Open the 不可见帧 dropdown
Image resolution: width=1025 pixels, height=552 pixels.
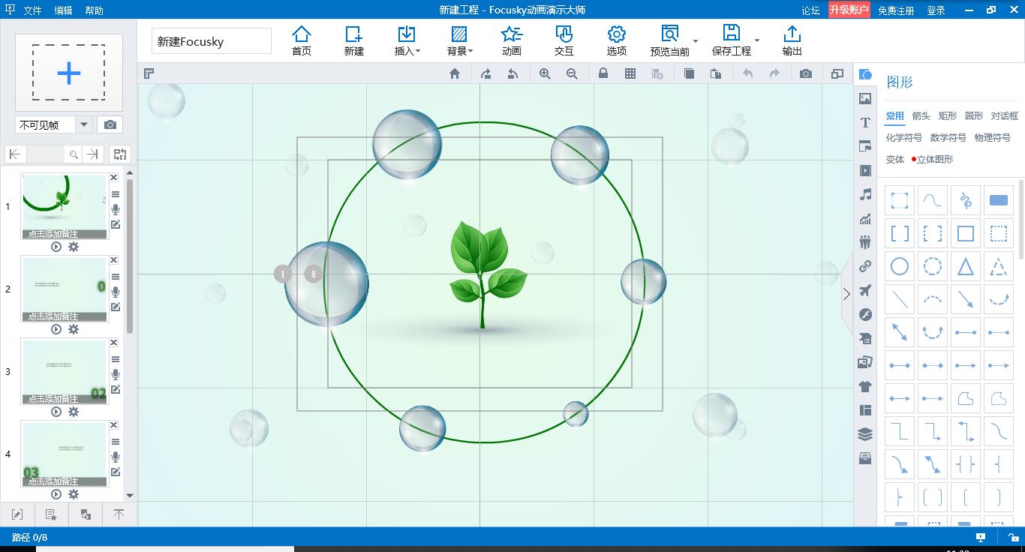click(x=84, y=124)
